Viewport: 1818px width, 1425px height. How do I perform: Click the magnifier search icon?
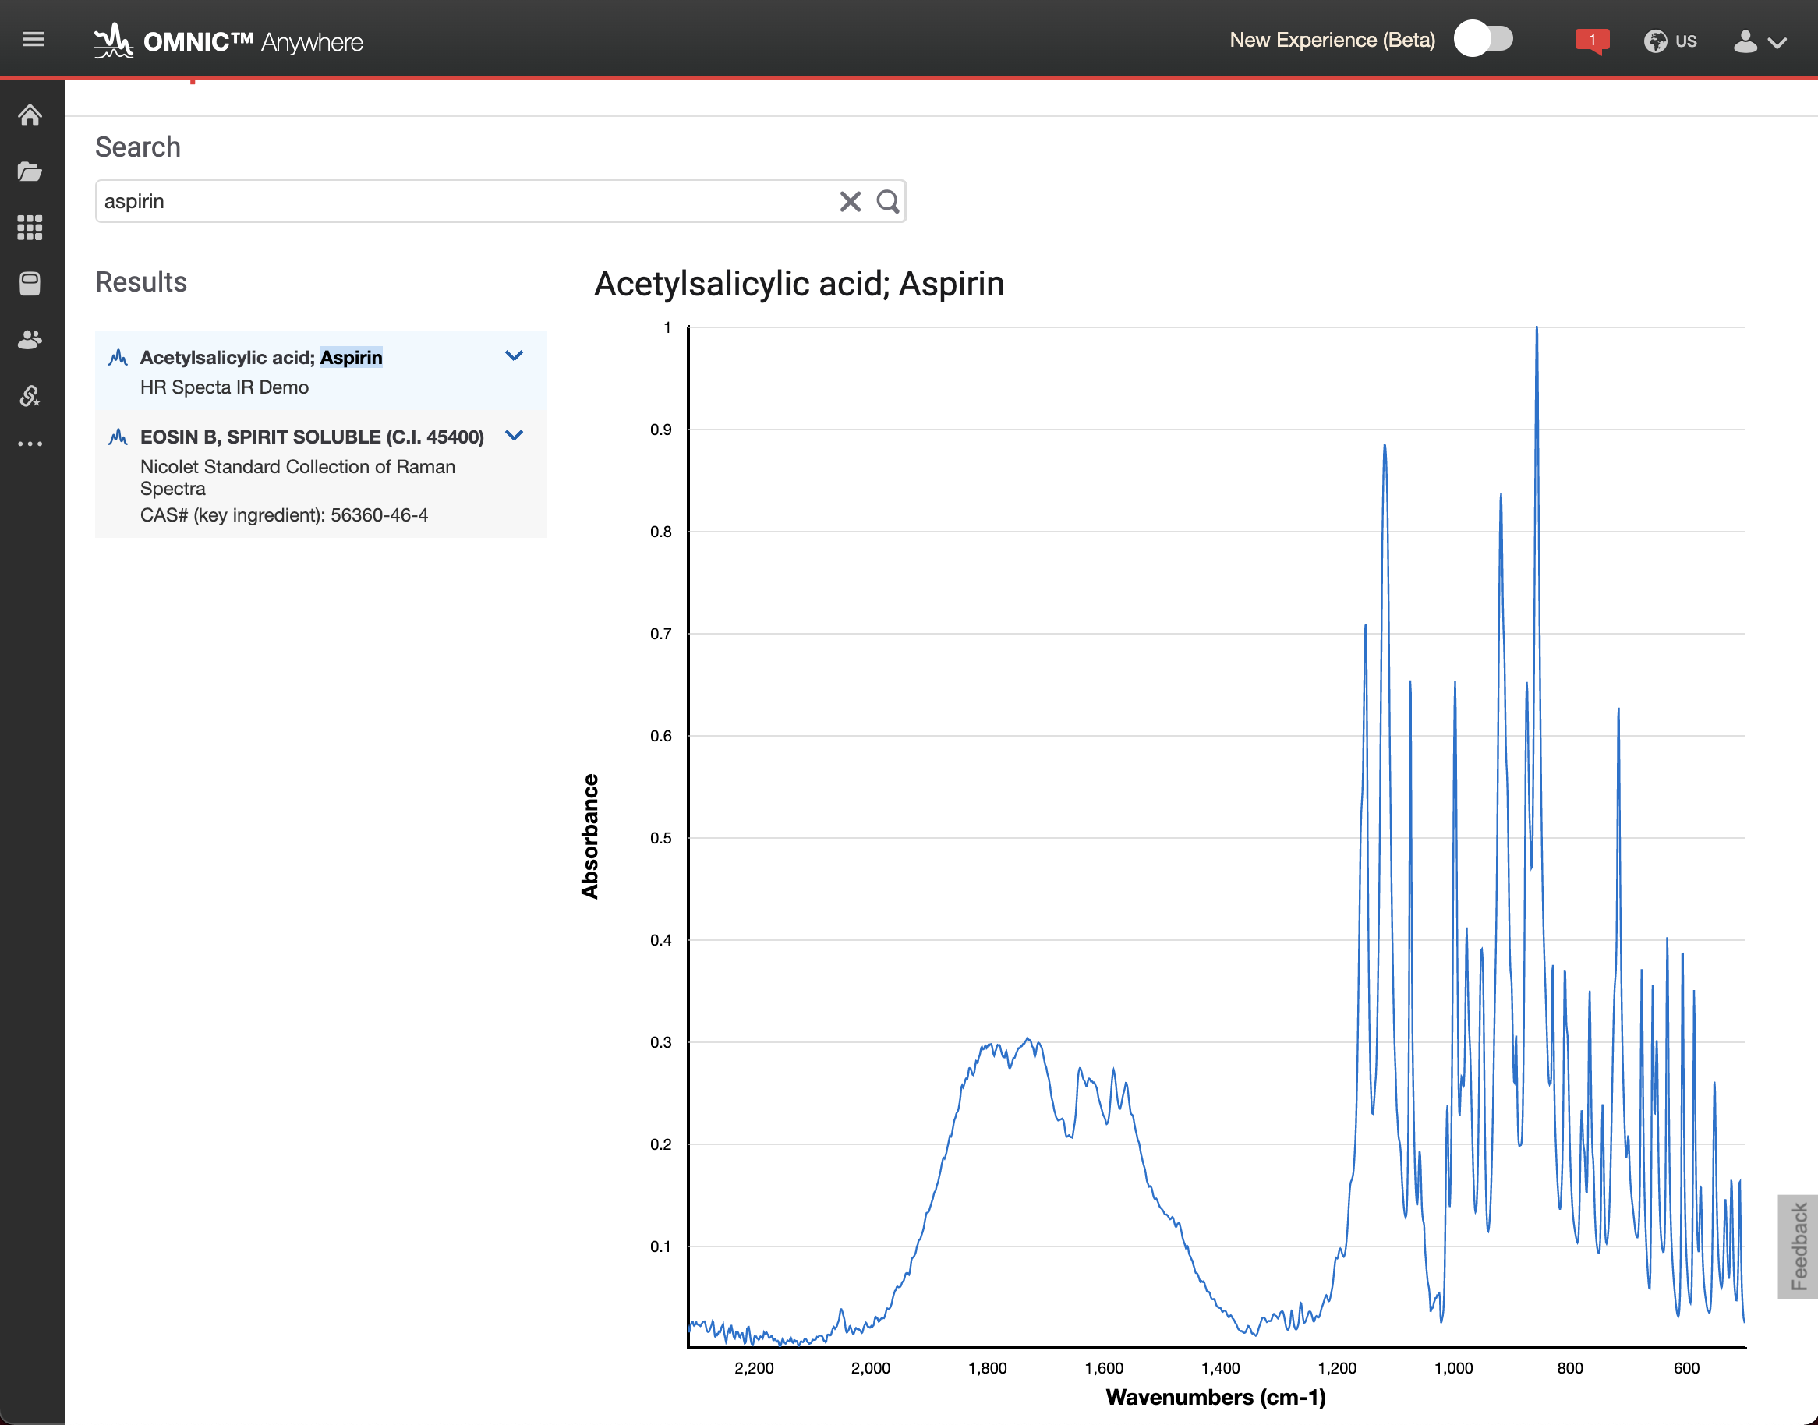[888, 201]
